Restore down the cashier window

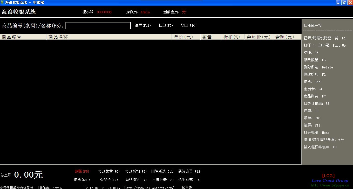[x=344, y=3]
